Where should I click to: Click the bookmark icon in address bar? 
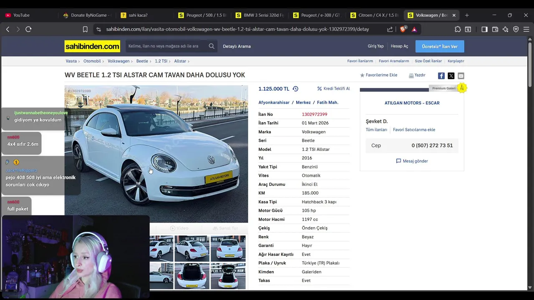click(x=85, y=29)
